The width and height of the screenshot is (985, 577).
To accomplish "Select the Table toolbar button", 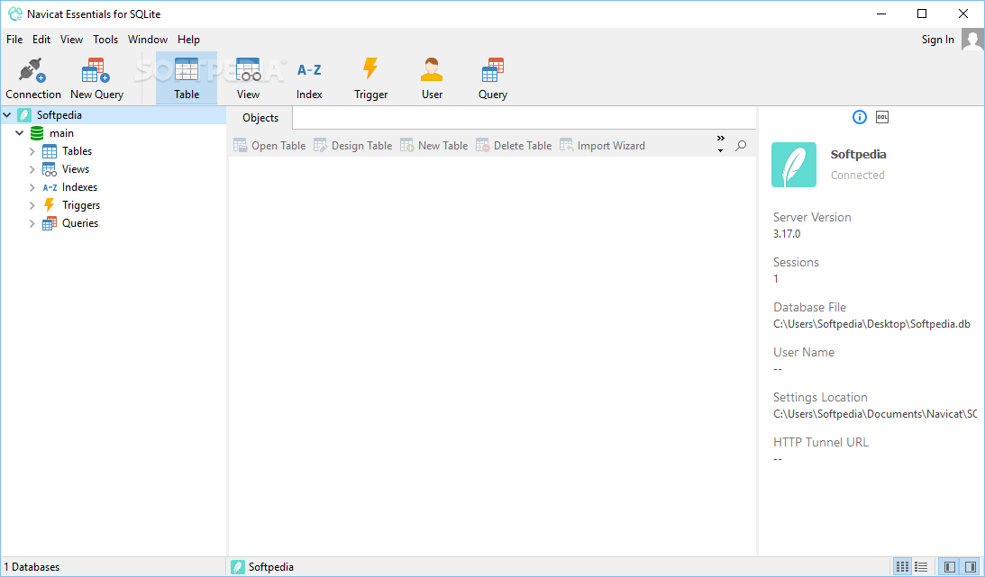I will (187, 78).
